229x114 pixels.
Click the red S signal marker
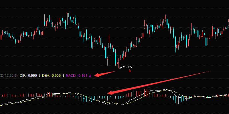coord(130,71)
